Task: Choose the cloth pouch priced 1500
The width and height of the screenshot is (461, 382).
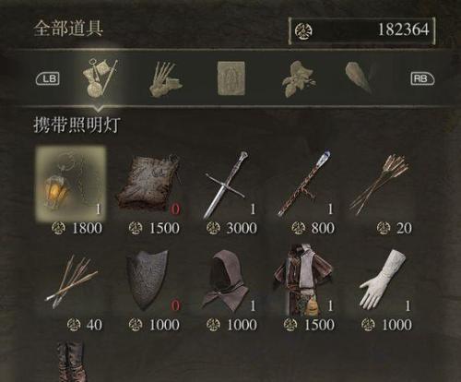Action: coord(148,184)
